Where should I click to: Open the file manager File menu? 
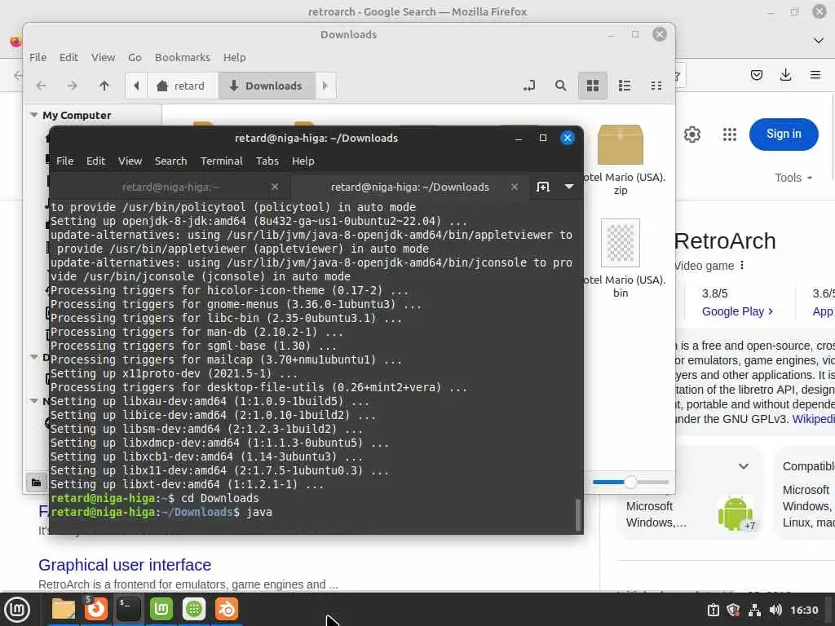pos(38,58)
